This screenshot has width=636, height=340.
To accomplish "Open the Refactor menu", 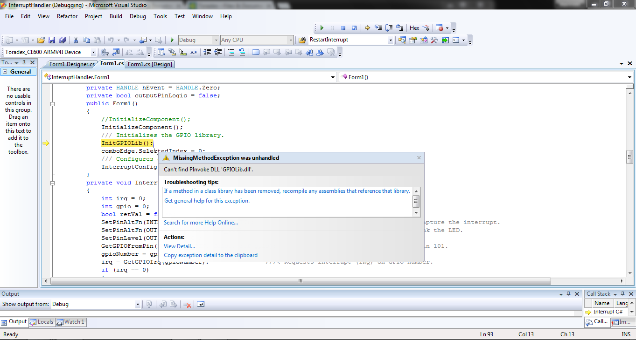I will tap(67, 16).
